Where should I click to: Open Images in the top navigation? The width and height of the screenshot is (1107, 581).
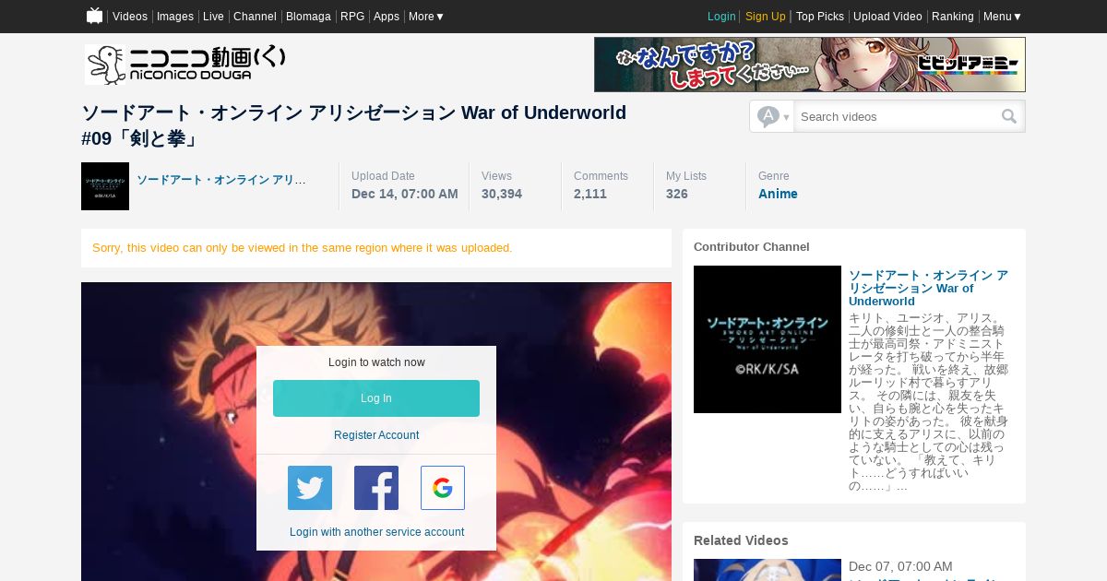coord(175,17)
